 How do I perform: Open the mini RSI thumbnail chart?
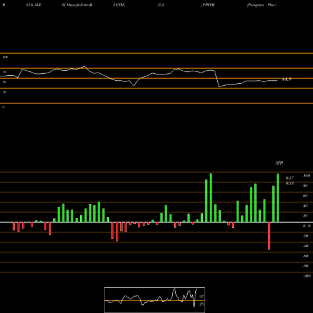[155, 300]
